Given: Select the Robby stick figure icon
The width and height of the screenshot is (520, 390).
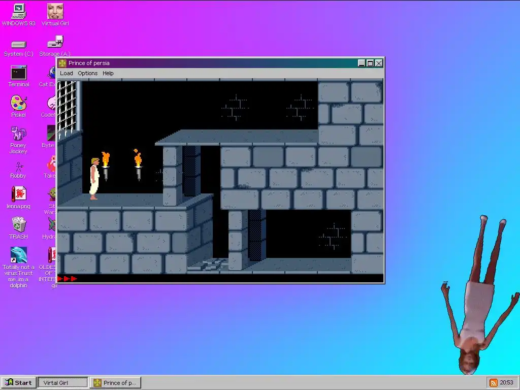Looking at the screenshot, I should click(19, 170).
